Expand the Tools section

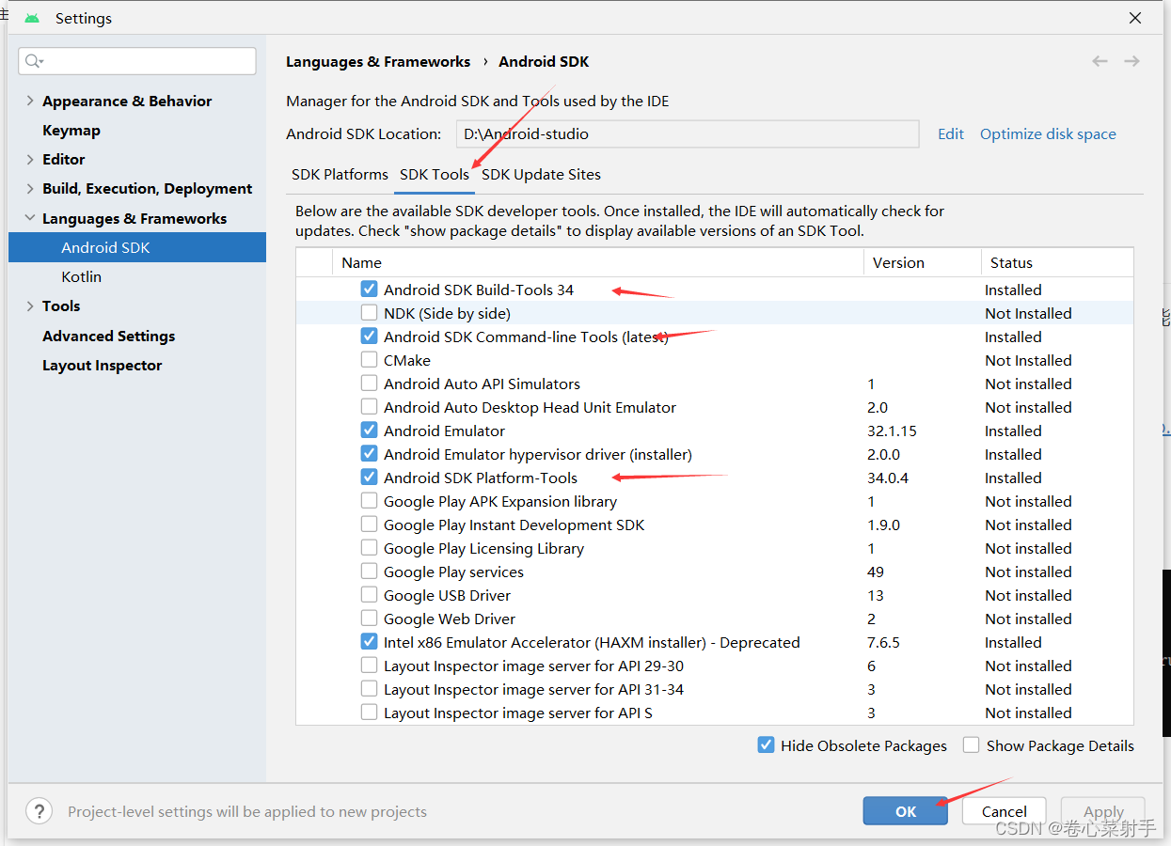click(30, 305)
